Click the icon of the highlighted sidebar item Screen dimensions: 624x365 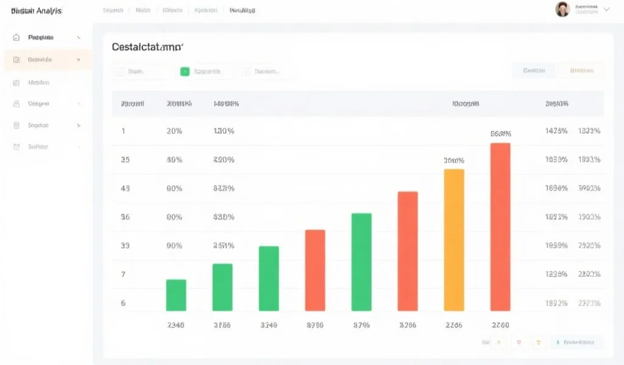(x=16, y=60)
